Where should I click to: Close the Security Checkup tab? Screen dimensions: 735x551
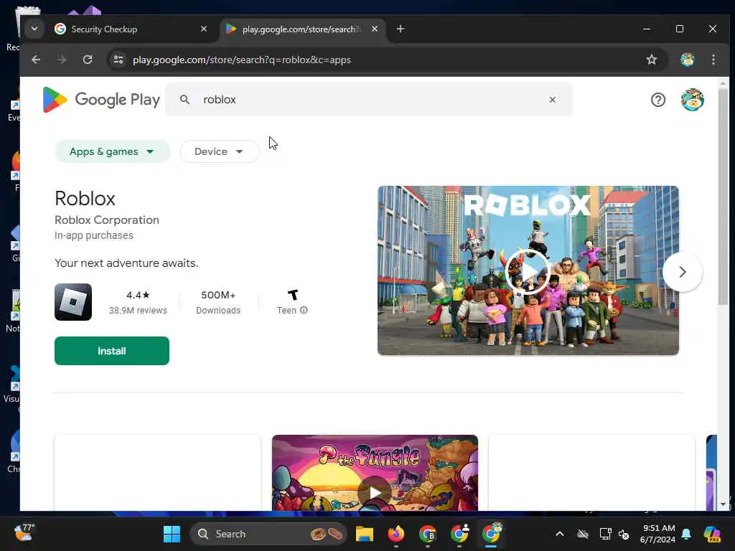(x=204, y=29)
